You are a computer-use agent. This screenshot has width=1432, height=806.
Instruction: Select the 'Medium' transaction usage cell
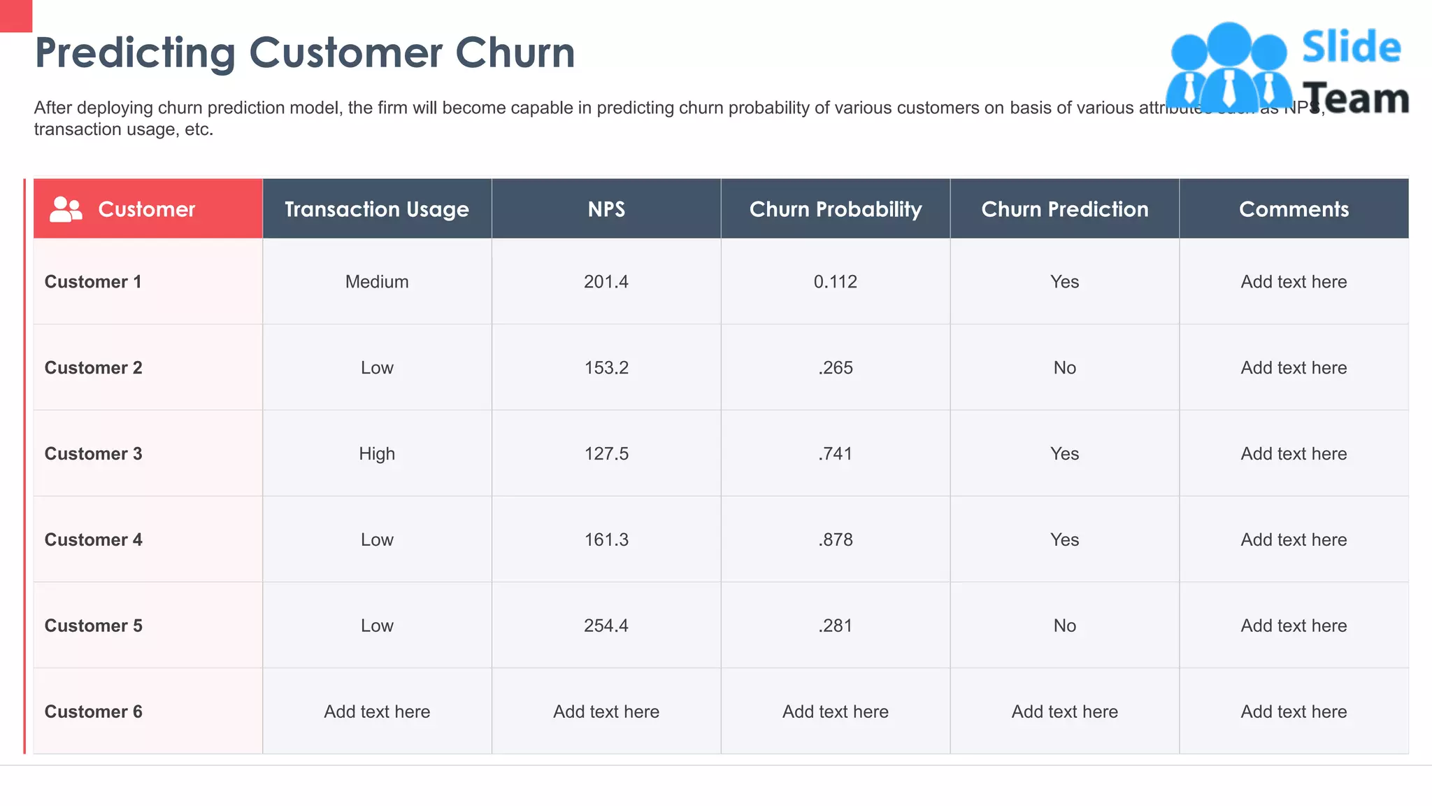pos(377,282)
